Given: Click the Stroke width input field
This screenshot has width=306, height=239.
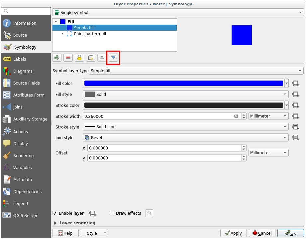Looking at the screenshot, I should click(158, 116).
